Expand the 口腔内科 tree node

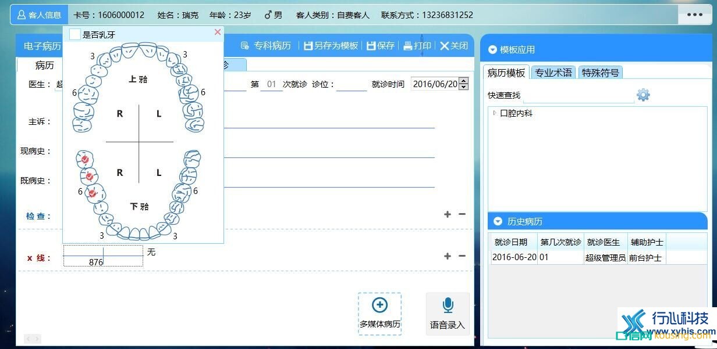point(495,113)
